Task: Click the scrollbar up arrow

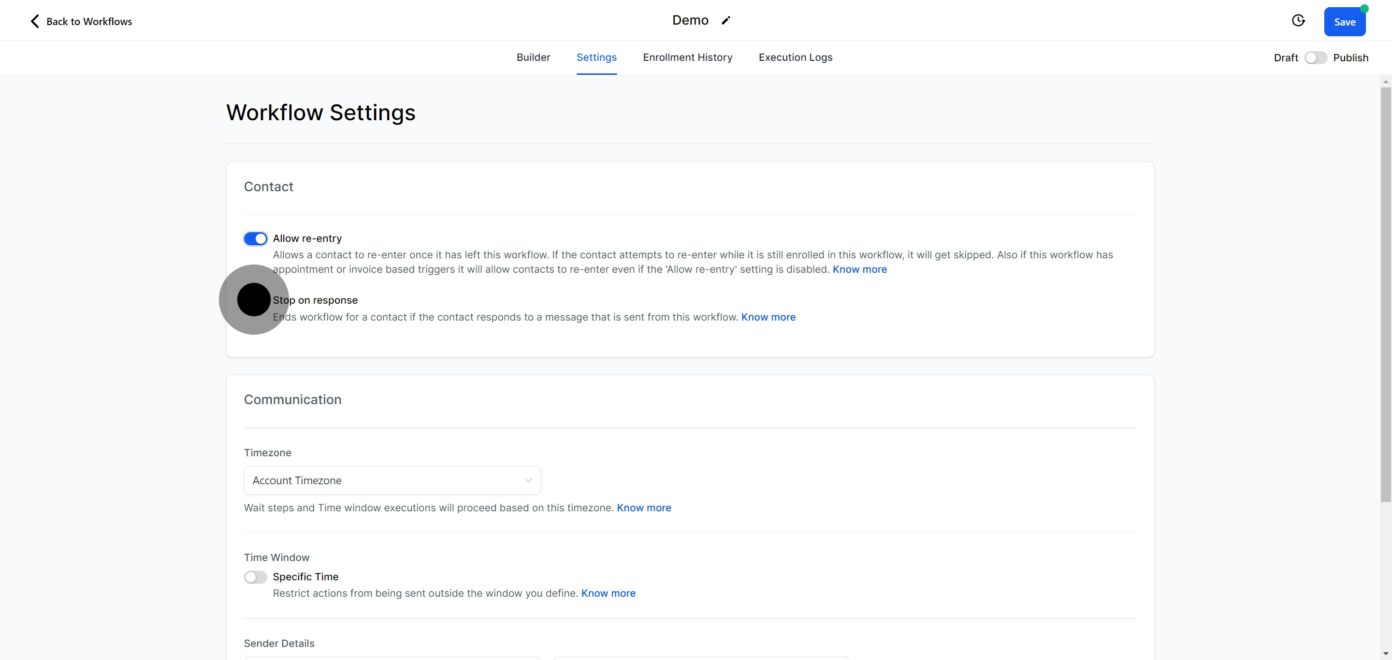Action: pyautogui.click(x=1386, y=82)
